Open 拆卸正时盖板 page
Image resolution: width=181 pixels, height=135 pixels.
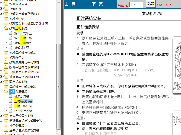(23, 38)
